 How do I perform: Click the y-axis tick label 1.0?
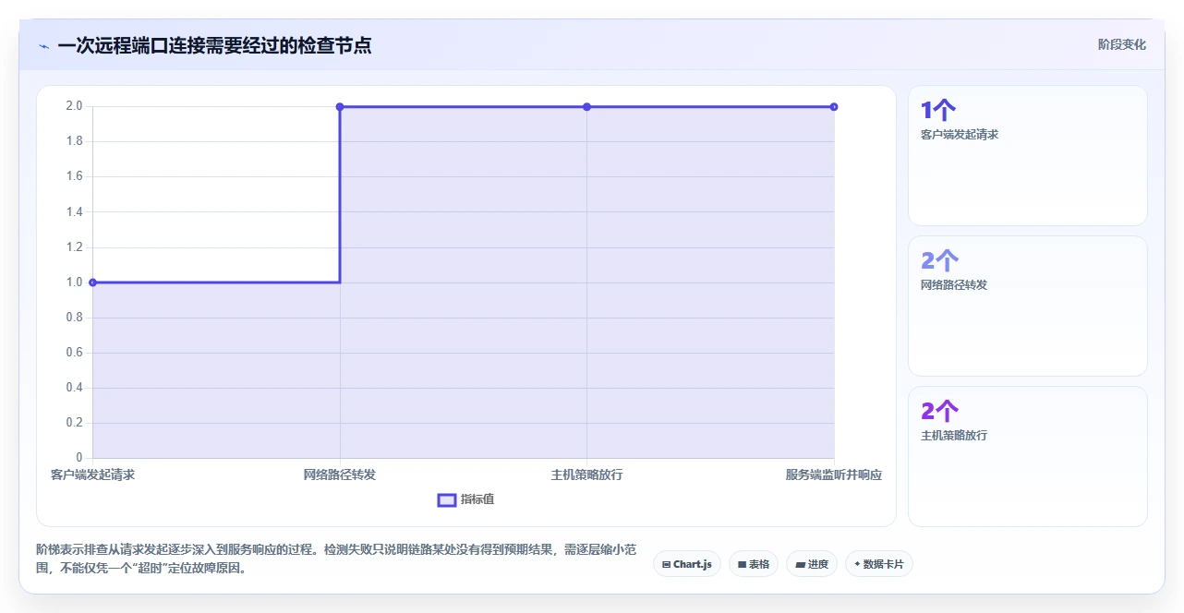pyautogui.click(x=74, y=282)
